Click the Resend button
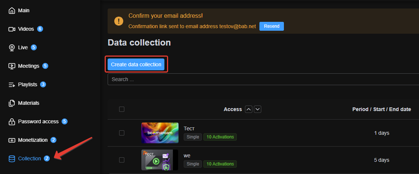 272,26
